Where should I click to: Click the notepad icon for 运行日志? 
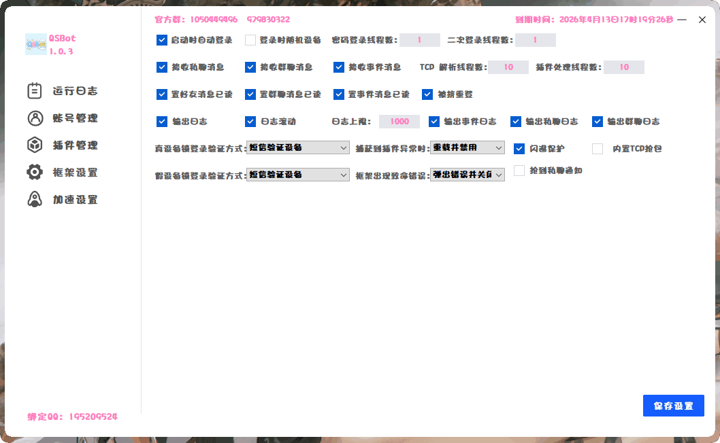[35, 90]
